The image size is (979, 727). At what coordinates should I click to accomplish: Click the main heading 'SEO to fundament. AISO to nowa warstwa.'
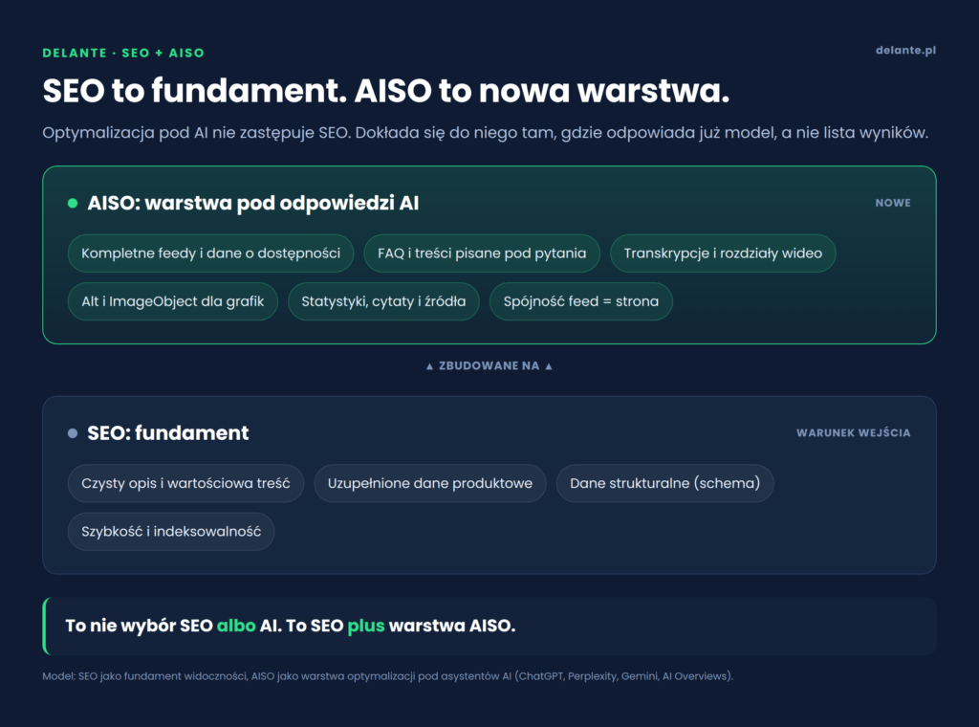click(386, 91)
